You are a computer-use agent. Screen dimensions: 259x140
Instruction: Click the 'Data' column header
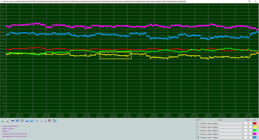point(220,120)
